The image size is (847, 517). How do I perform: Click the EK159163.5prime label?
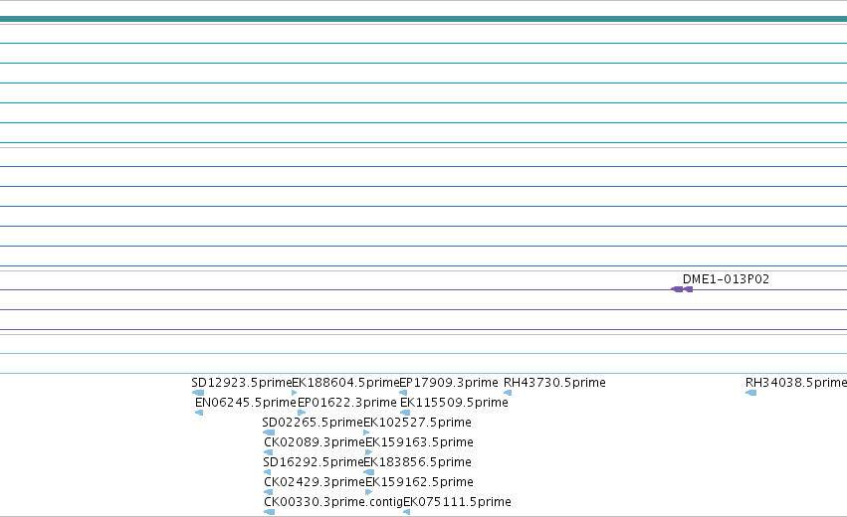(420, 442)
